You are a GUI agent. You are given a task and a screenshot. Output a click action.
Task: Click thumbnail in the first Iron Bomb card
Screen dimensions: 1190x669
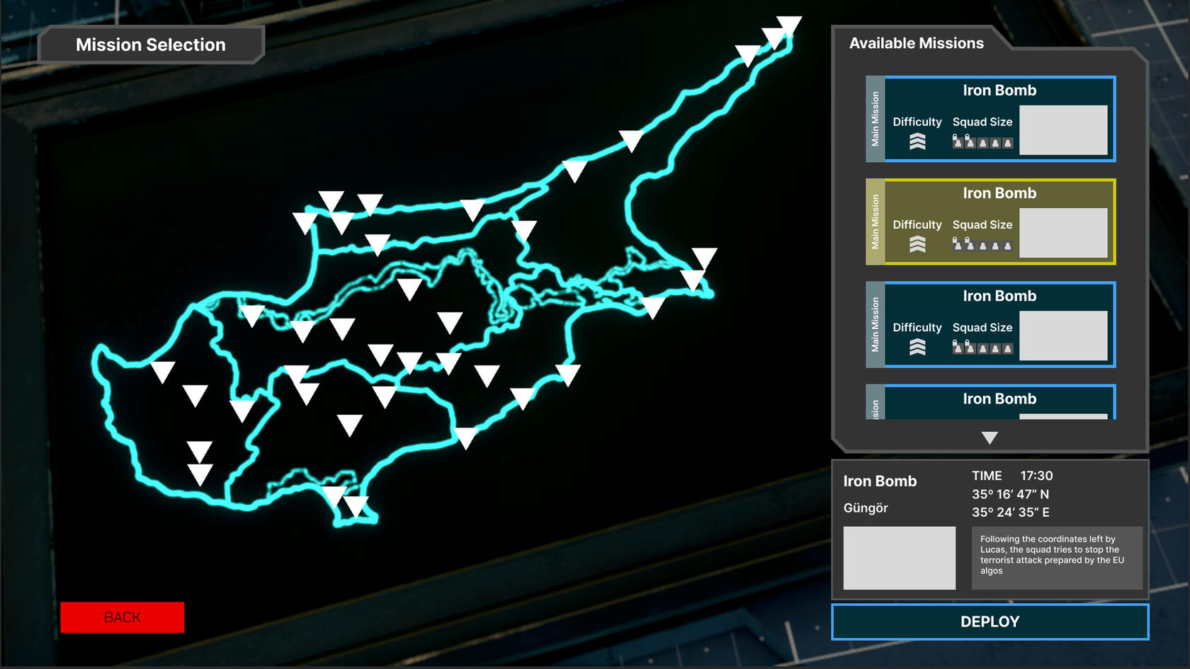1063,130
